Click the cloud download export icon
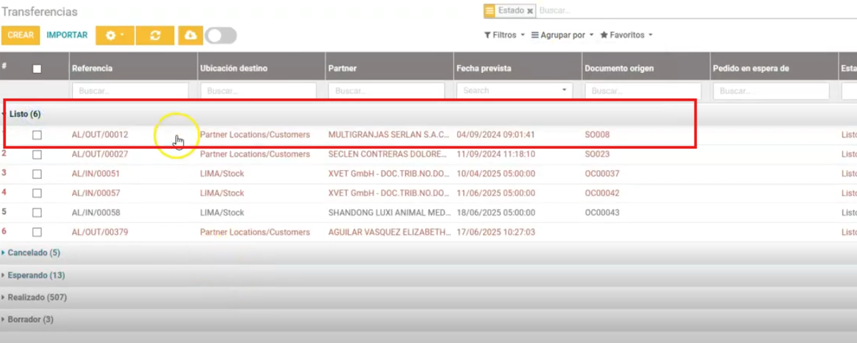This screenshot has height=343, width=857. tap(190, 35)
